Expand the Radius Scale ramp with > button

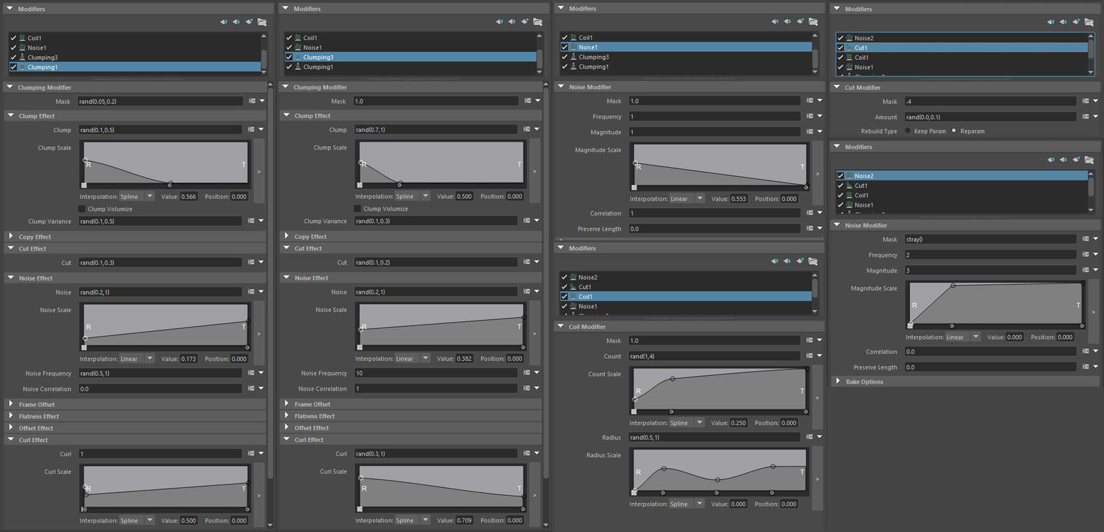817,479
